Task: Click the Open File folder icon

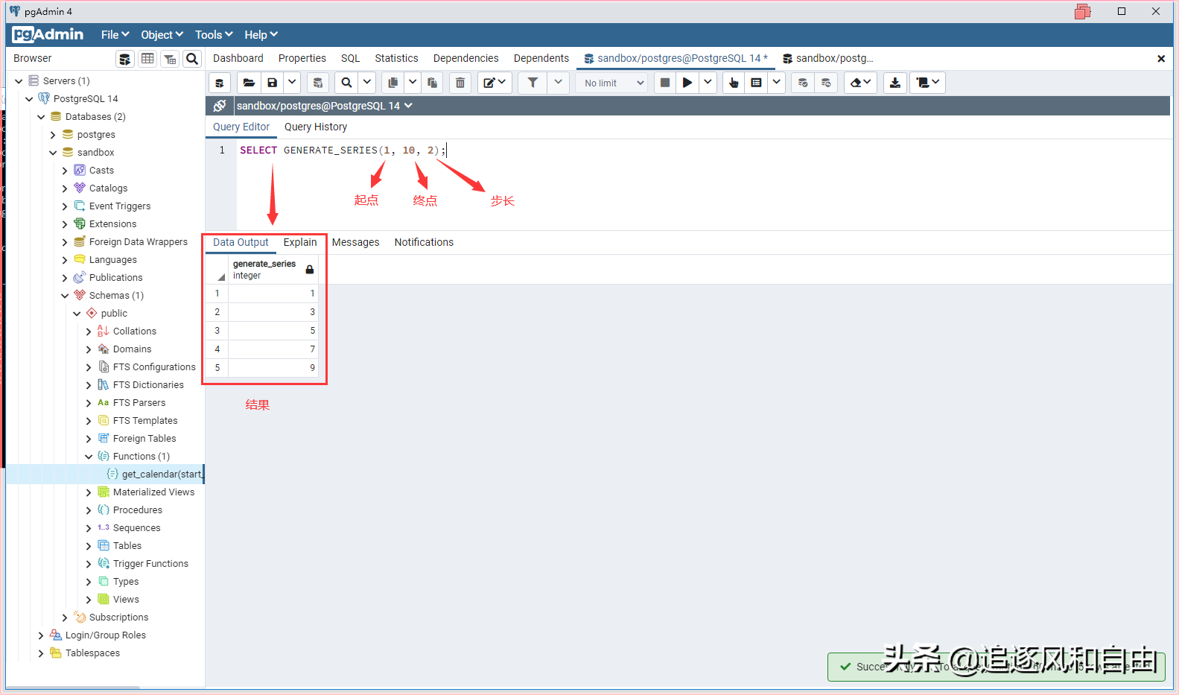Action: pyautogui.click(x=249, y=83)
